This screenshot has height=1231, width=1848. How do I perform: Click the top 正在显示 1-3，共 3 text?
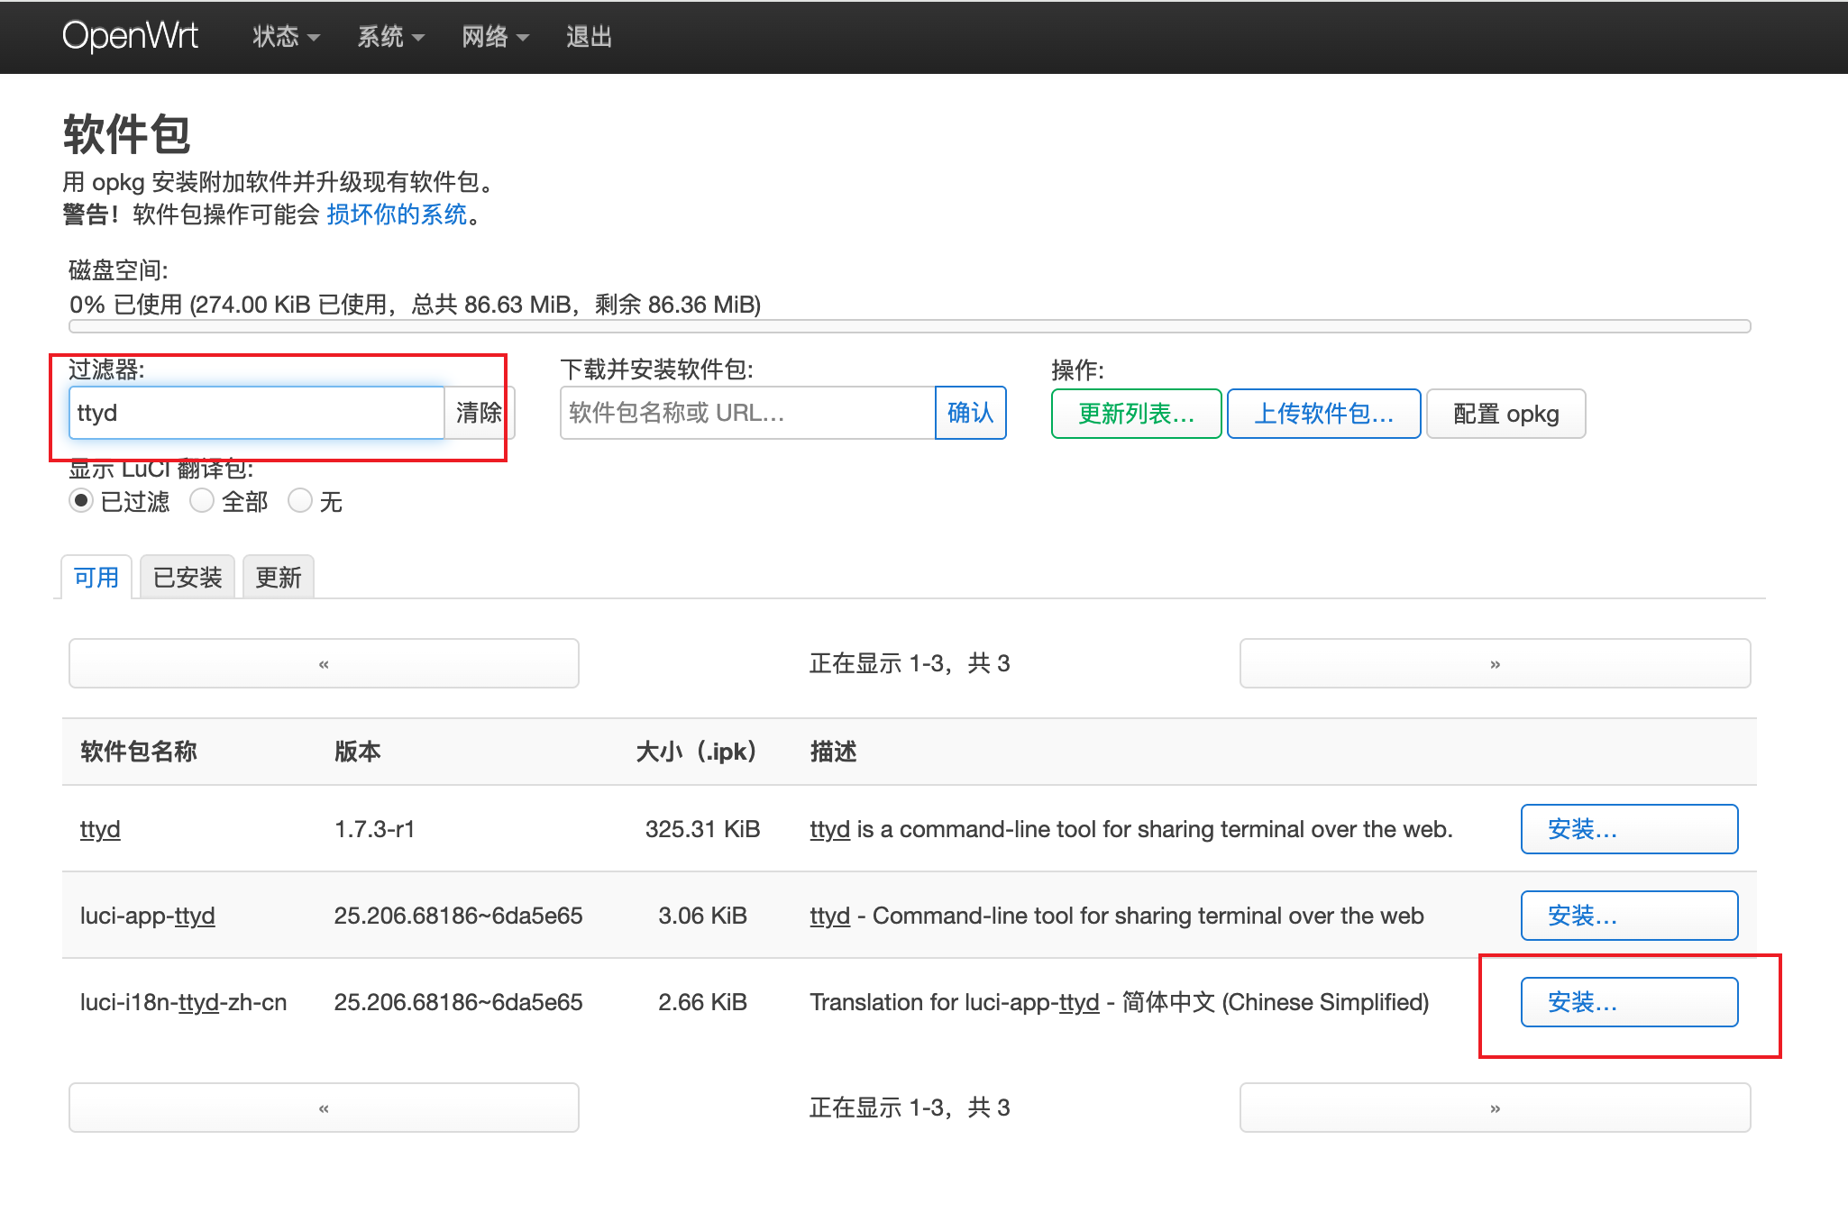click(x=909, y=663)
